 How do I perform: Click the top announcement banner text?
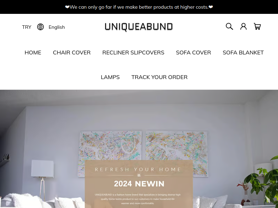[x=139, y=7]
